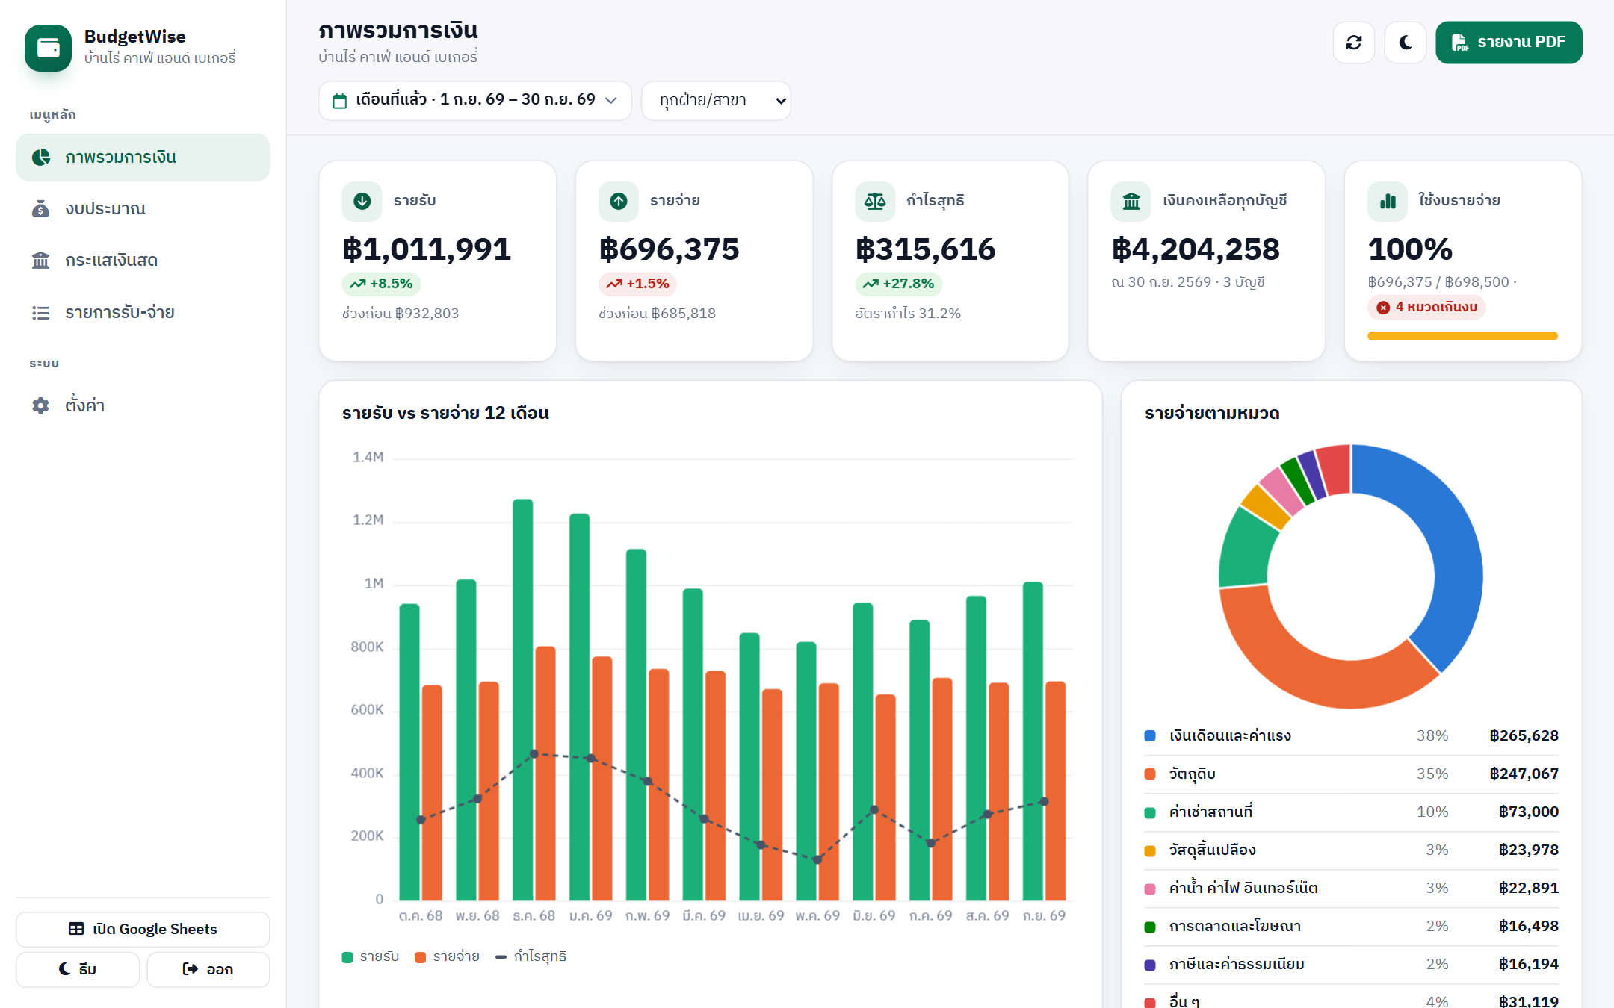
Task: Click the money bag icon beside งบประมาณ
Action: click(x=41, y=209)
